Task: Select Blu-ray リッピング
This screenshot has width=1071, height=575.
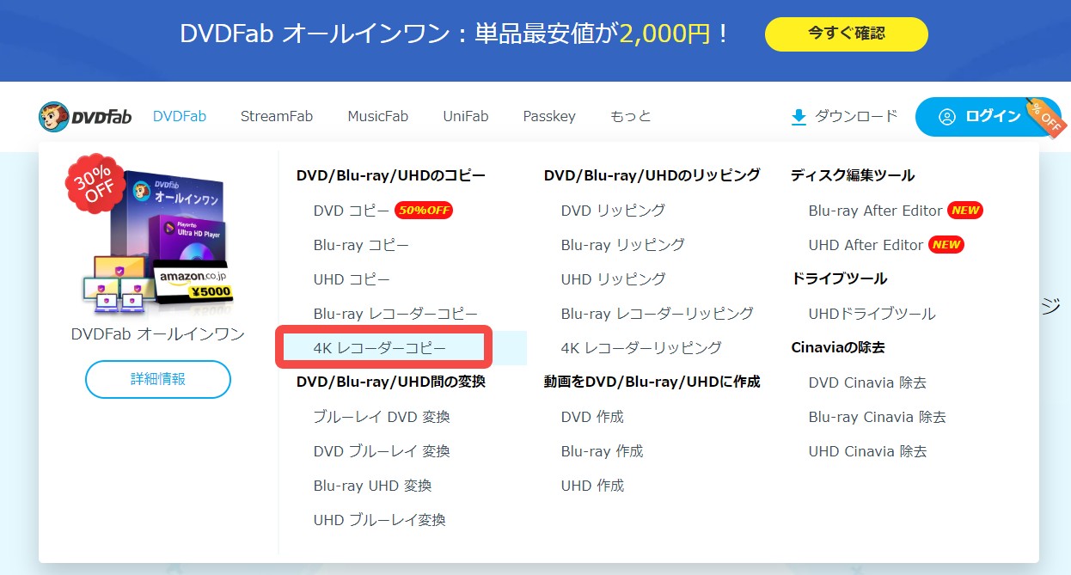Action: coord(623,245)
